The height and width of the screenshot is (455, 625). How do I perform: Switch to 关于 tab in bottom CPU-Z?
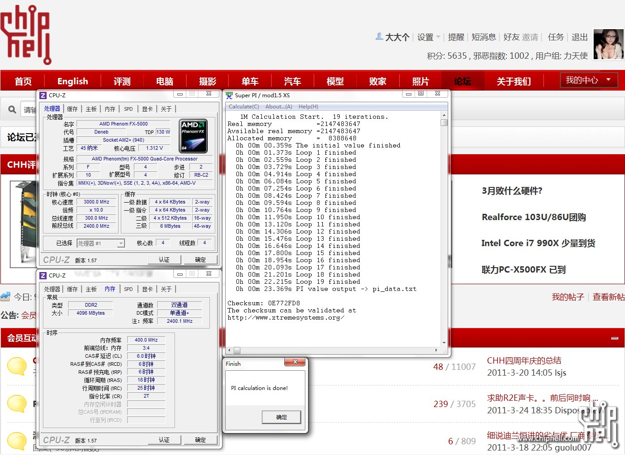[x=166, y=289]
